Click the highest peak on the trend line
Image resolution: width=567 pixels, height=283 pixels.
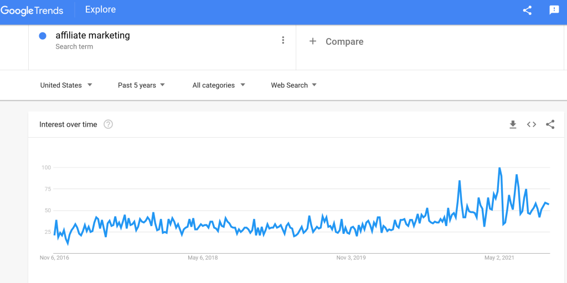tap(499, 168)
